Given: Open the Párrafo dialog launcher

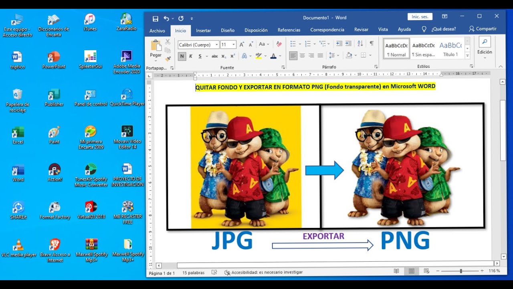Looking at the screenshot, I should tap(376, 67).
